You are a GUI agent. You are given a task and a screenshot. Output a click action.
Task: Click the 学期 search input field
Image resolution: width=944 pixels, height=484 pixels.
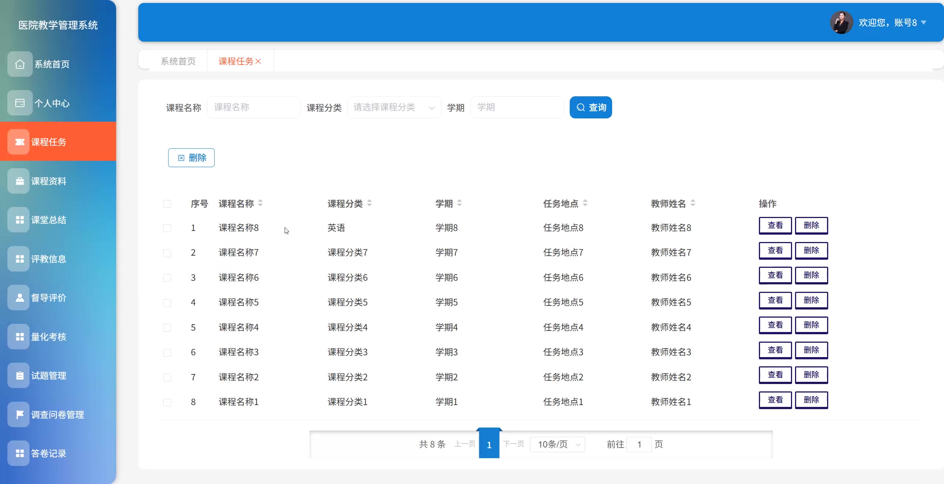click(x=517, y=107)
